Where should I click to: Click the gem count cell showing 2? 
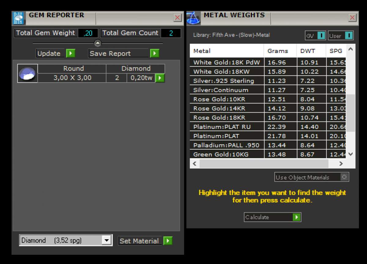117,78
